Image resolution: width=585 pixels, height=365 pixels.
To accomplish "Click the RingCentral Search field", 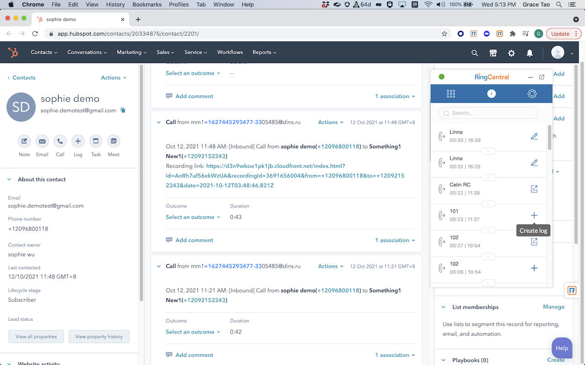I will pos(488,113).
